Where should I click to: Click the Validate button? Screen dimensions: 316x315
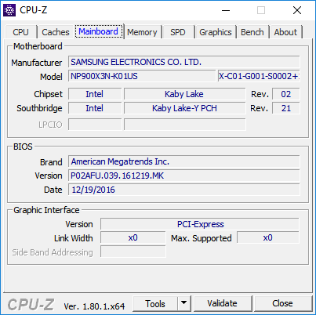coord(223,303)
